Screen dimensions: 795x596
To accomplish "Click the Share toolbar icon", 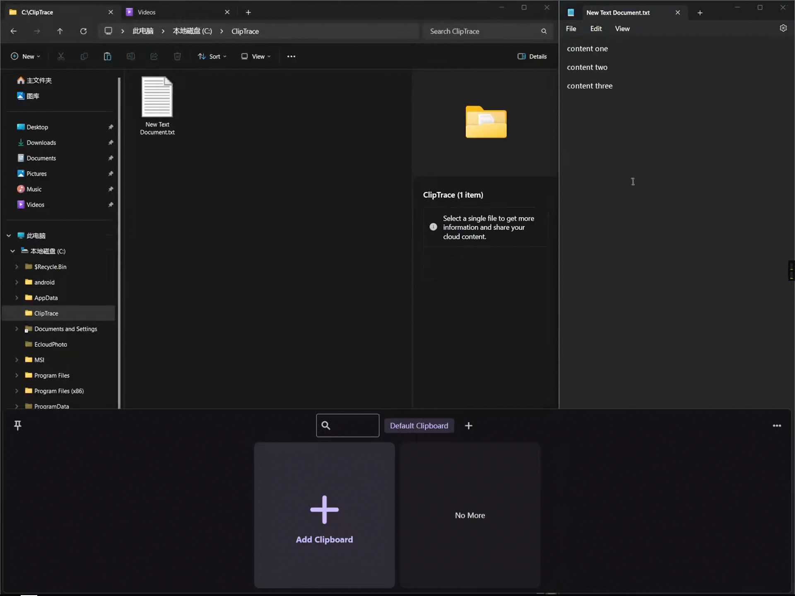I will coord(154,56).
